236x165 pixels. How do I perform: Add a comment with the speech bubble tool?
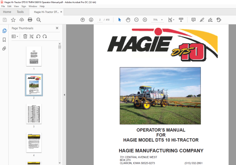coord(194,20)
